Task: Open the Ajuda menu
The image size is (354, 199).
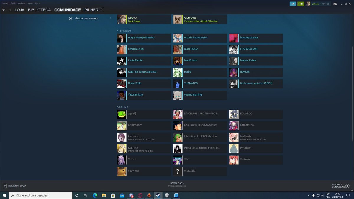Action: [38, 3]
